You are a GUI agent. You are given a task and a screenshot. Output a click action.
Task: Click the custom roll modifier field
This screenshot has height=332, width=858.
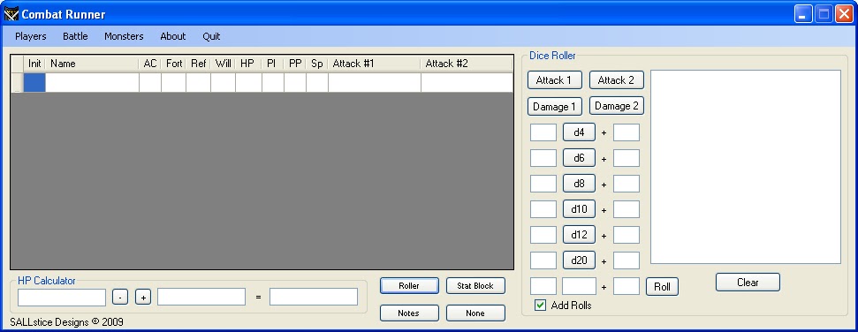click(626, 287)
